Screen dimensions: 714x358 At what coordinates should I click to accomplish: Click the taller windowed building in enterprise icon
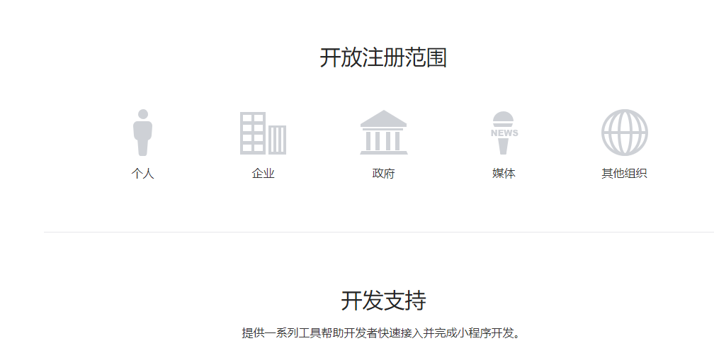(x=252, y=133)
